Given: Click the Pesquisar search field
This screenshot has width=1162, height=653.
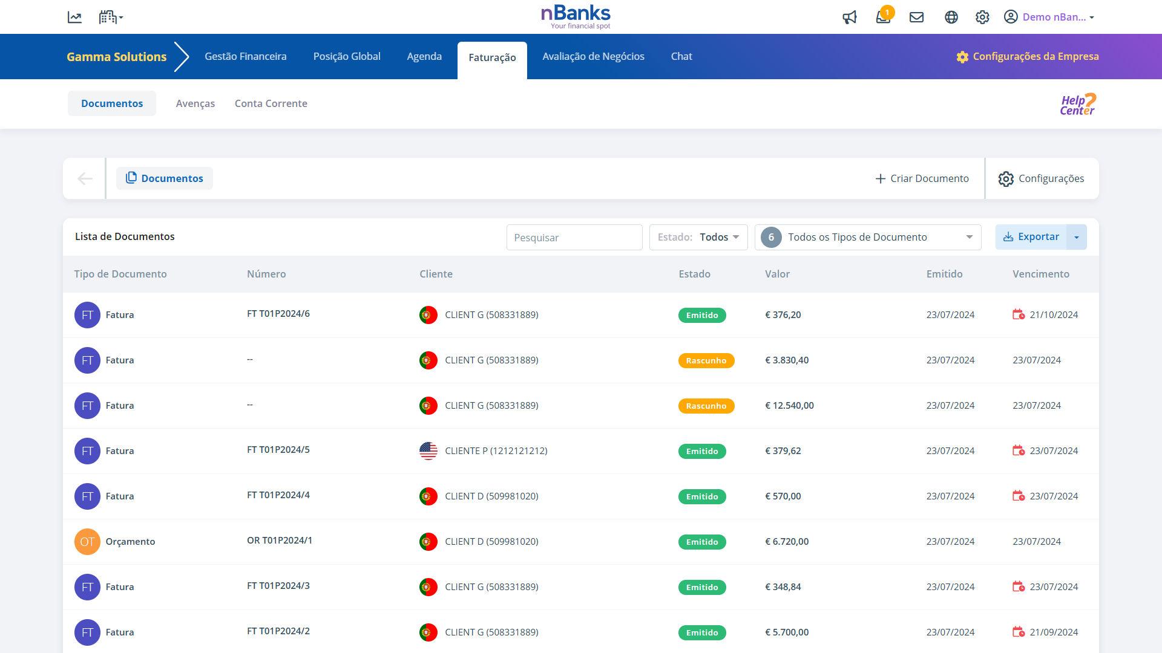Looking at the screenshot, I should (574, 238).
